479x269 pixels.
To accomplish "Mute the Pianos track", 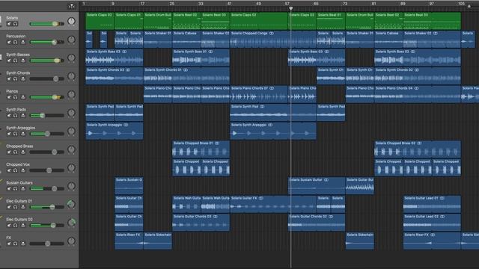I will pyautogui.click(x=9, y=97).
